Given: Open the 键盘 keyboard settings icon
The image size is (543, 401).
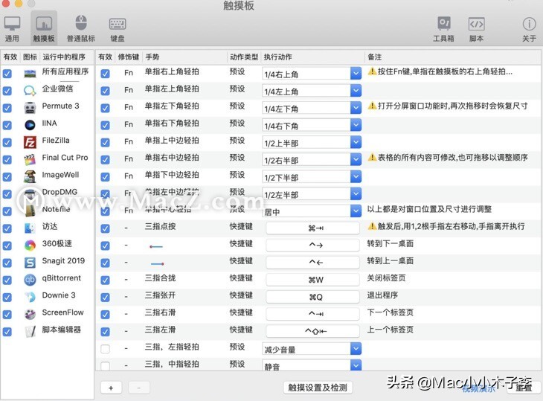Looking at the screenshot, I should click(x=118, y=28).
